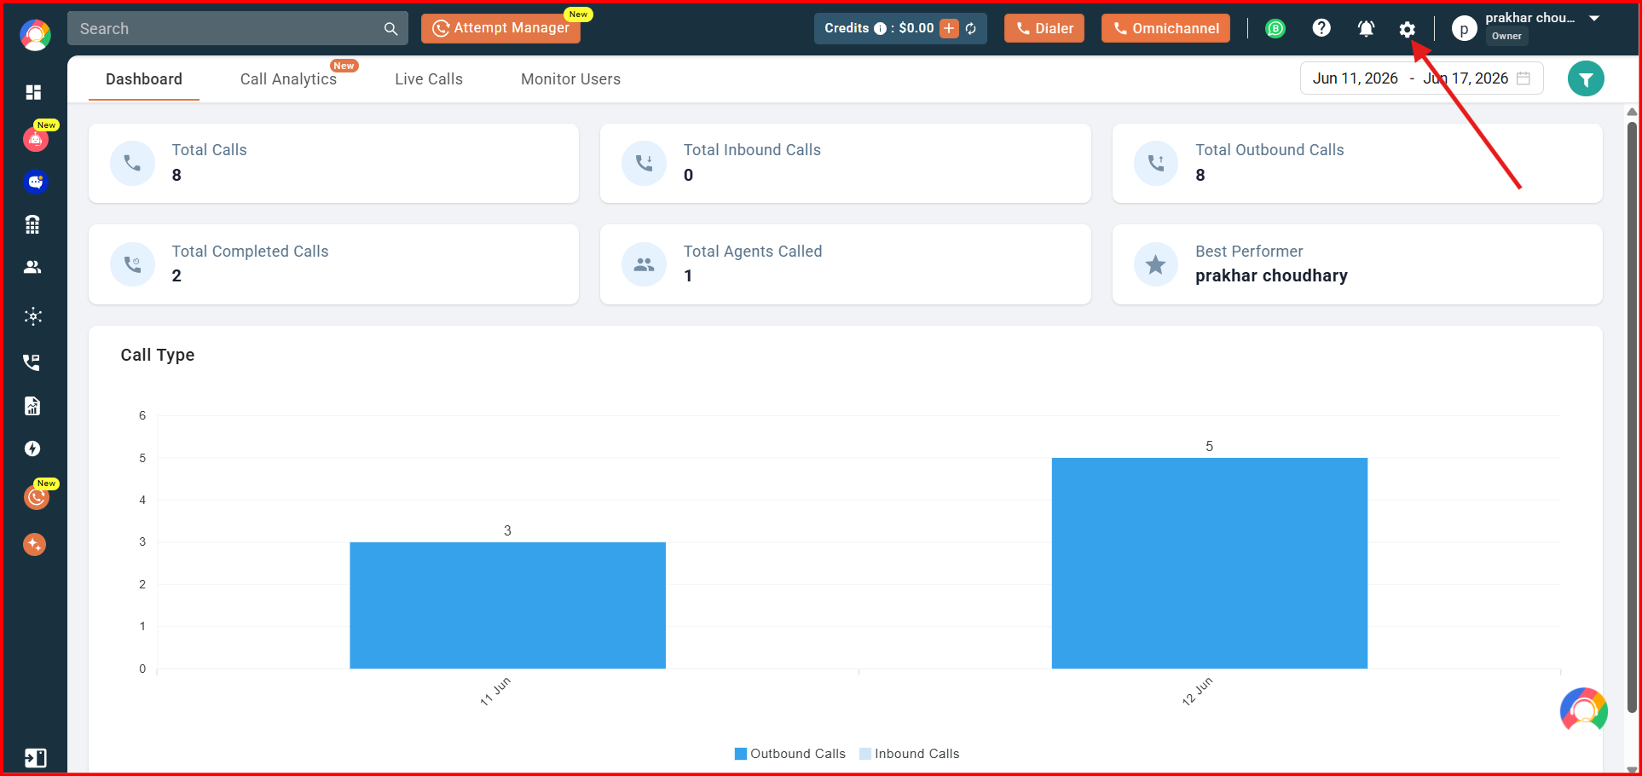This screenshot has height=776, width=1642.
Task: Click the agents icon on Total Agents card
Action: point(644,264)
